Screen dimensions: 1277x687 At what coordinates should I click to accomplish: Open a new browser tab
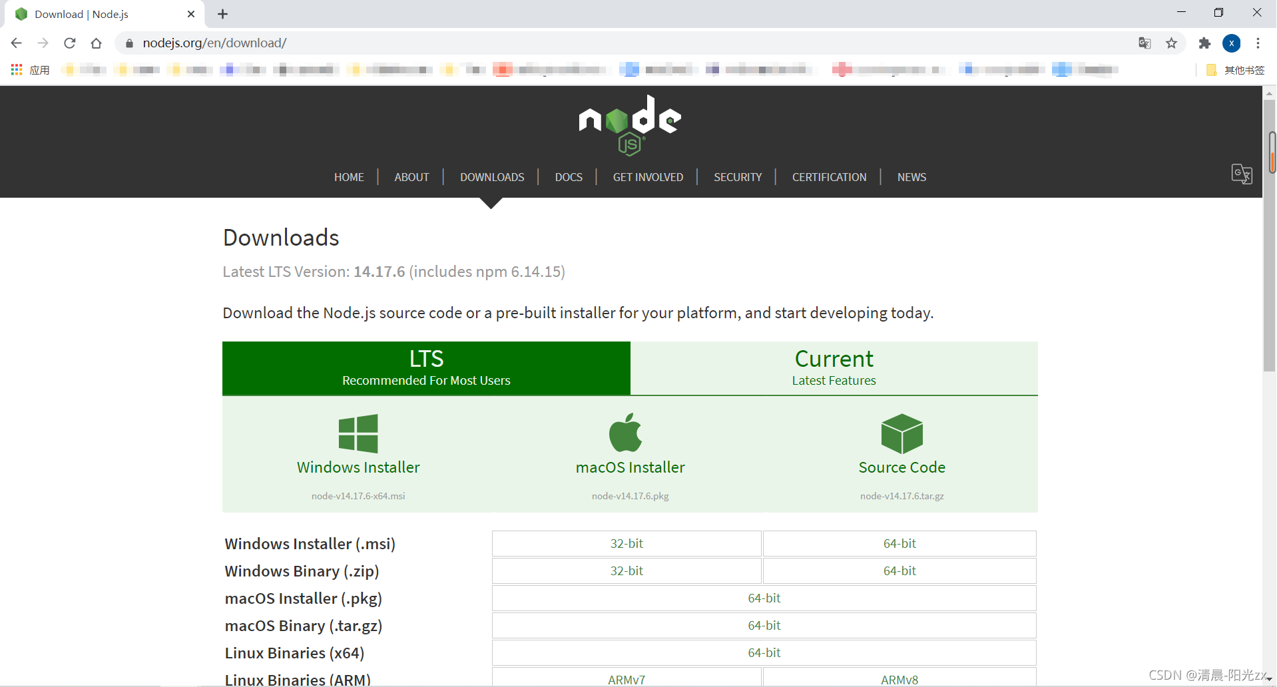(223, 14)
